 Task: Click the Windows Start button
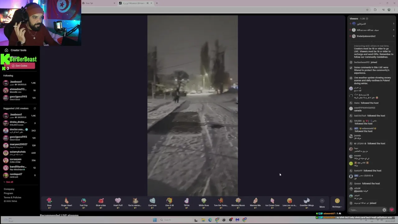[x=155, y=220]
